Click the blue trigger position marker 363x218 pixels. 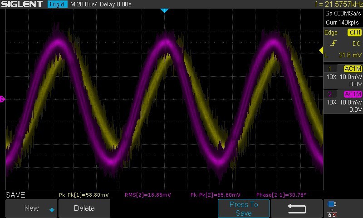(x=164, y=10)
